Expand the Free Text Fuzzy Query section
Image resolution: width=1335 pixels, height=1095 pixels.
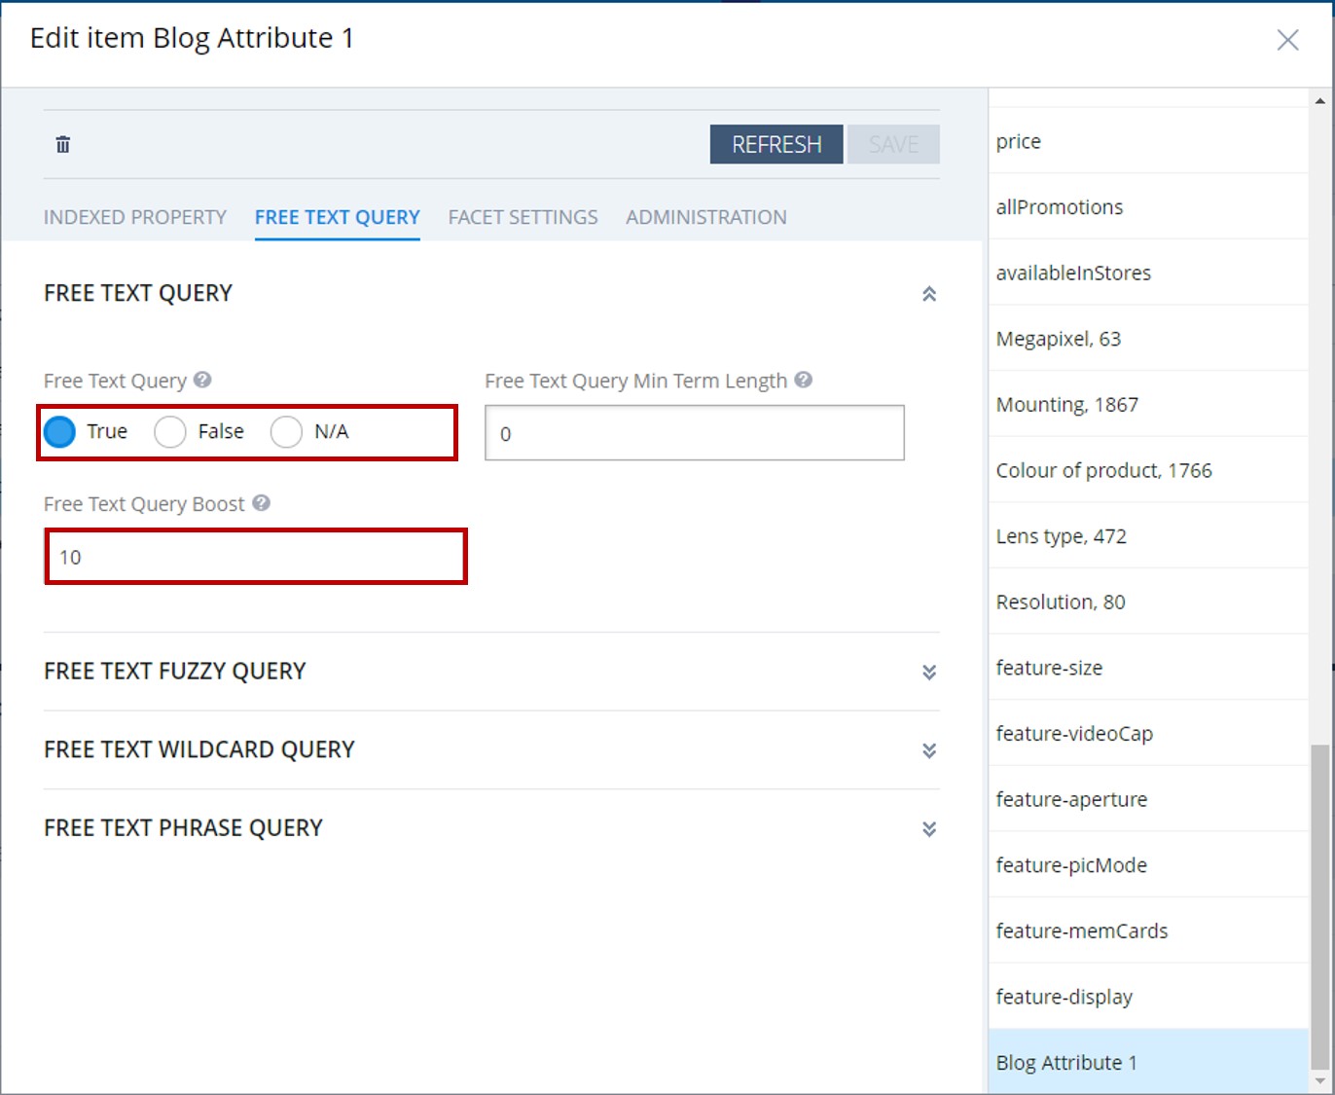tap(929, 672)
